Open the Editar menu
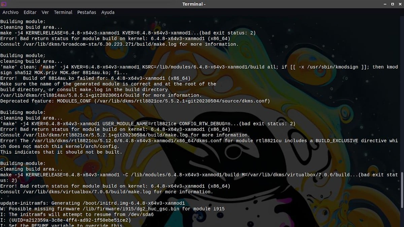The image size is (404, 227). (x=30, y=12)
